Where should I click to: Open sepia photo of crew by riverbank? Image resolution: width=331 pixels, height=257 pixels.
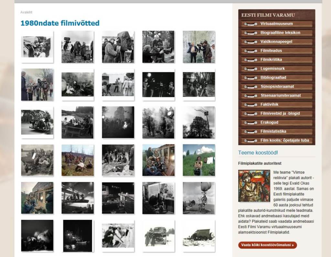[37, 160]
